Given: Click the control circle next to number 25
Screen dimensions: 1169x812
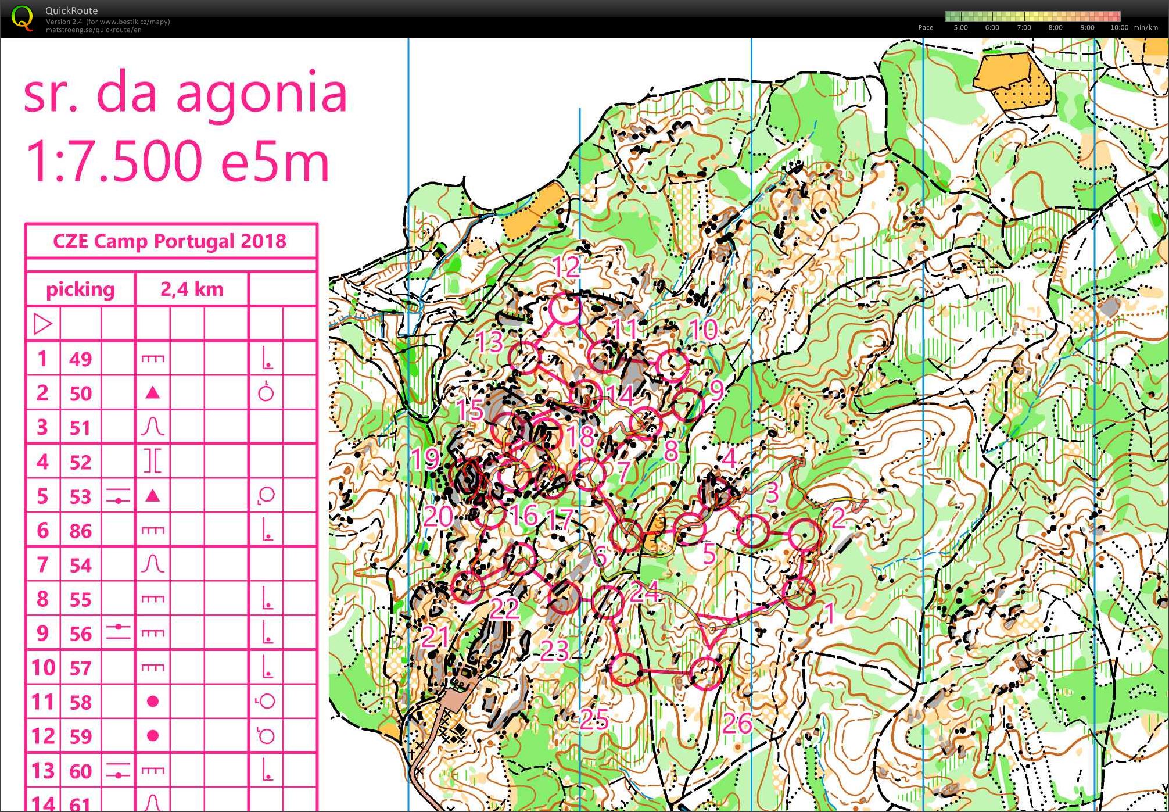Looking at the screenshot, I should [626, 670].
